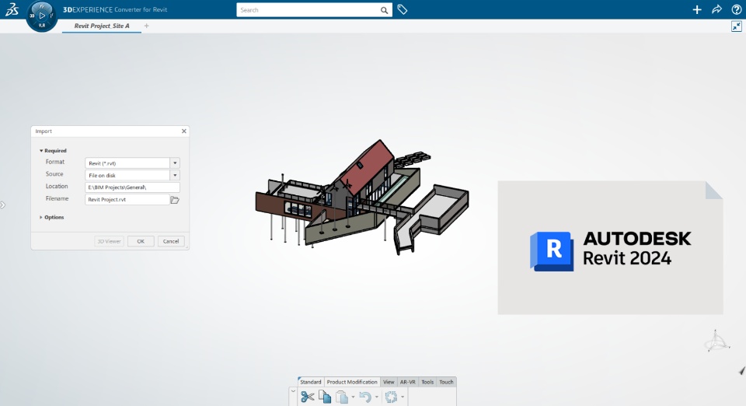Click the Location path field
The image size is (746, 406).
pos(132,187)
